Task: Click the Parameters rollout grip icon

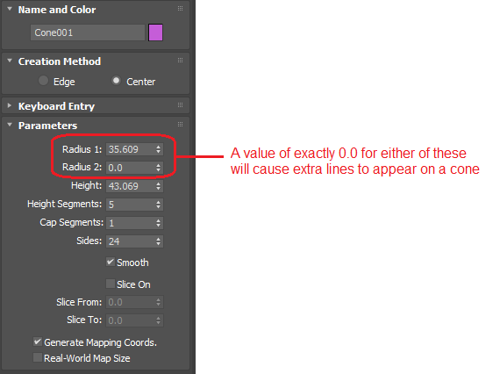Action: click(180, 125)
